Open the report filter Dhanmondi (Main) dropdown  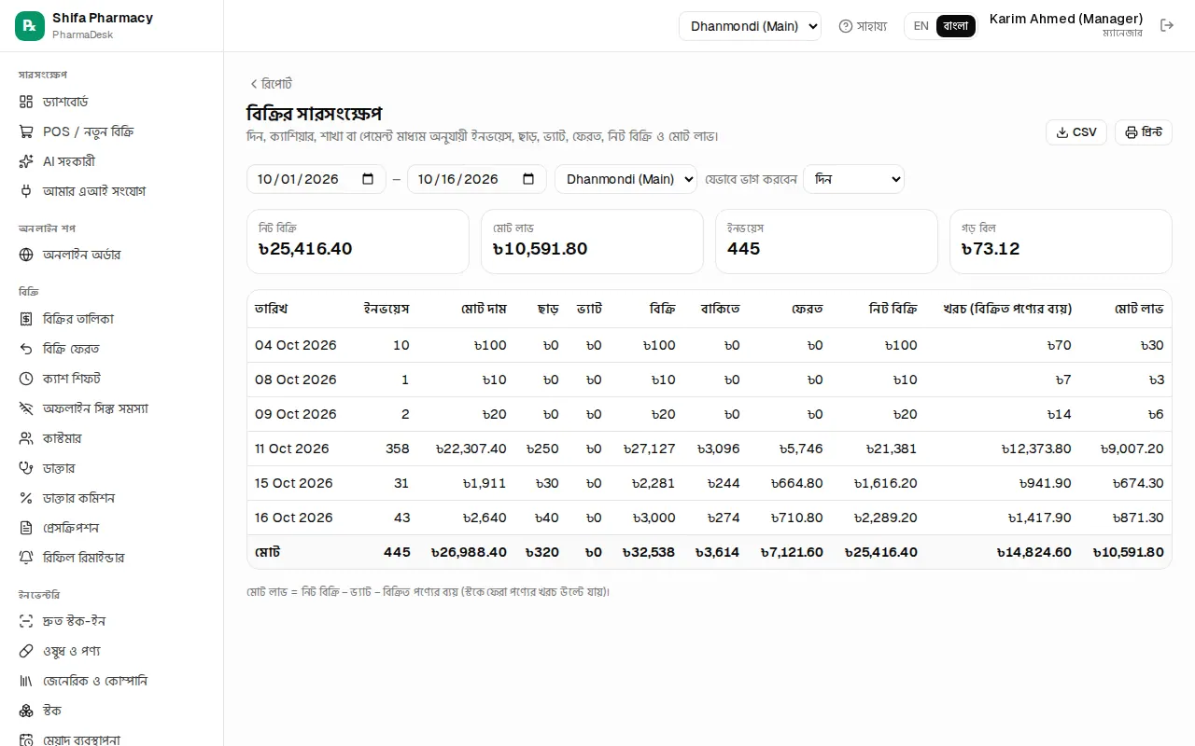pyautogui.click(x=626, y=179)
